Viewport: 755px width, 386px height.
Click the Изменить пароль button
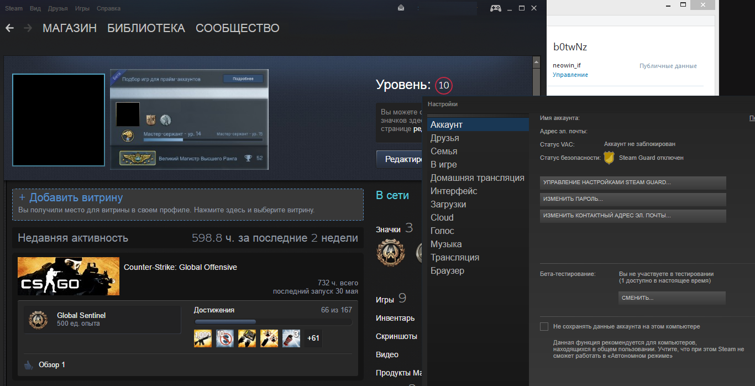633,199
